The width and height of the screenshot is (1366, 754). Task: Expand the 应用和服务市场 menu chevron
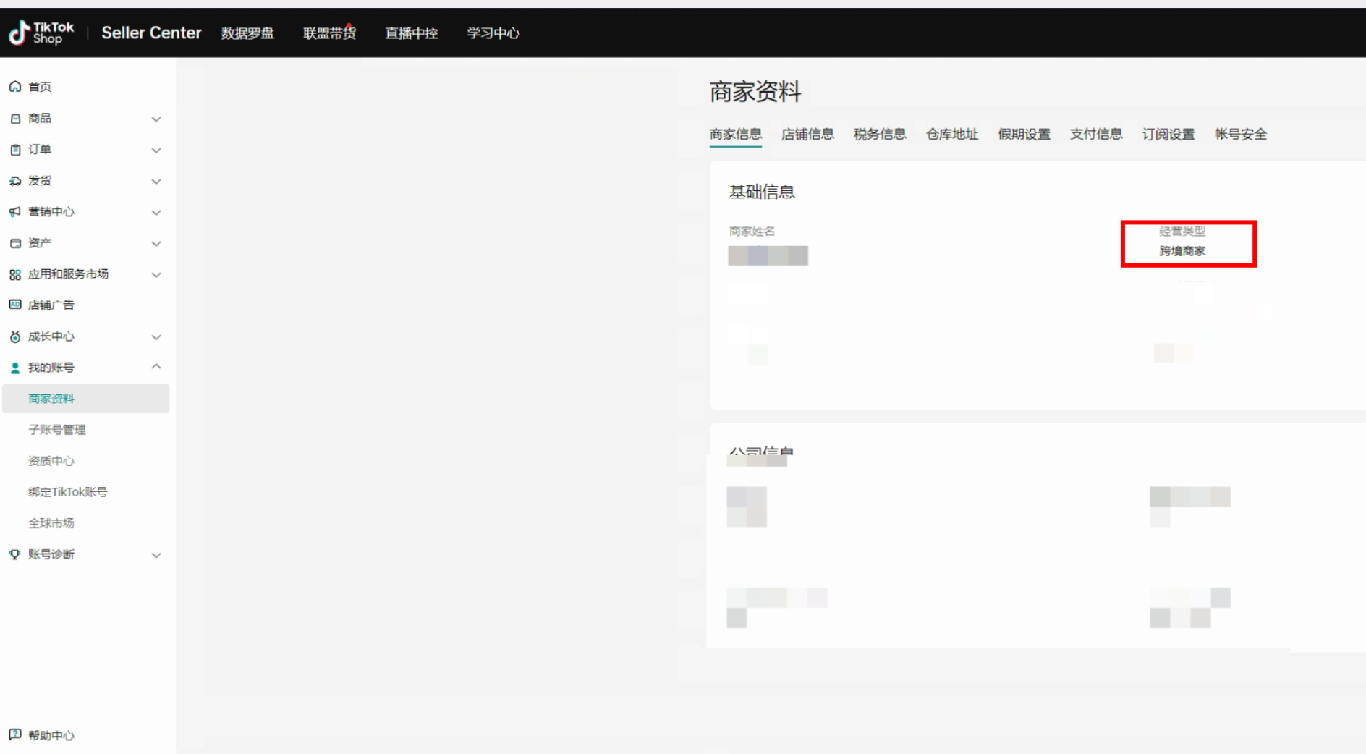(156, 274)
